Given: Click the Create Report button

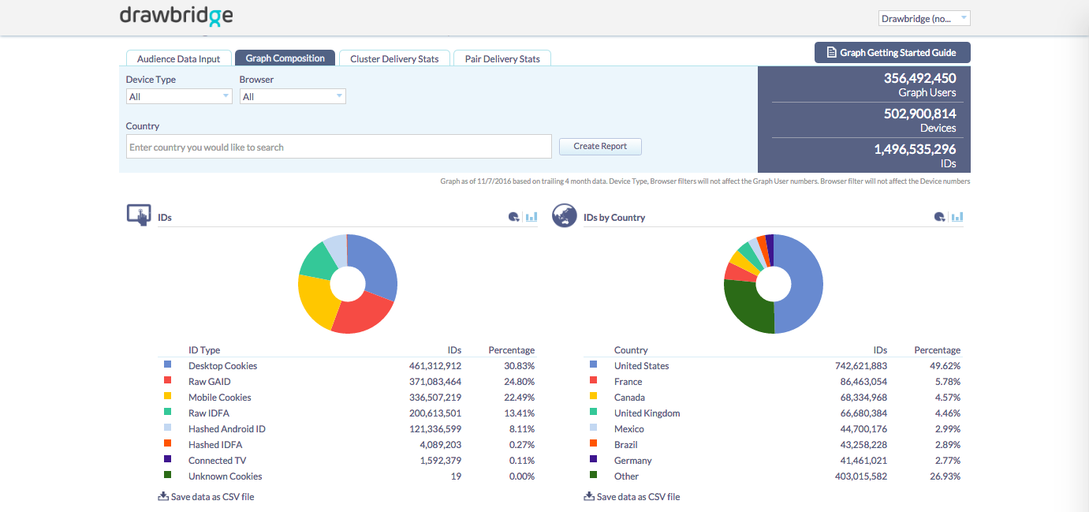Looking at the screenshot, I should tap(600, 146).
